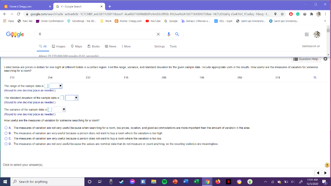Start voice search with microphone icon
The width and height of the screenshot is (331, 186).
(169, 34)
